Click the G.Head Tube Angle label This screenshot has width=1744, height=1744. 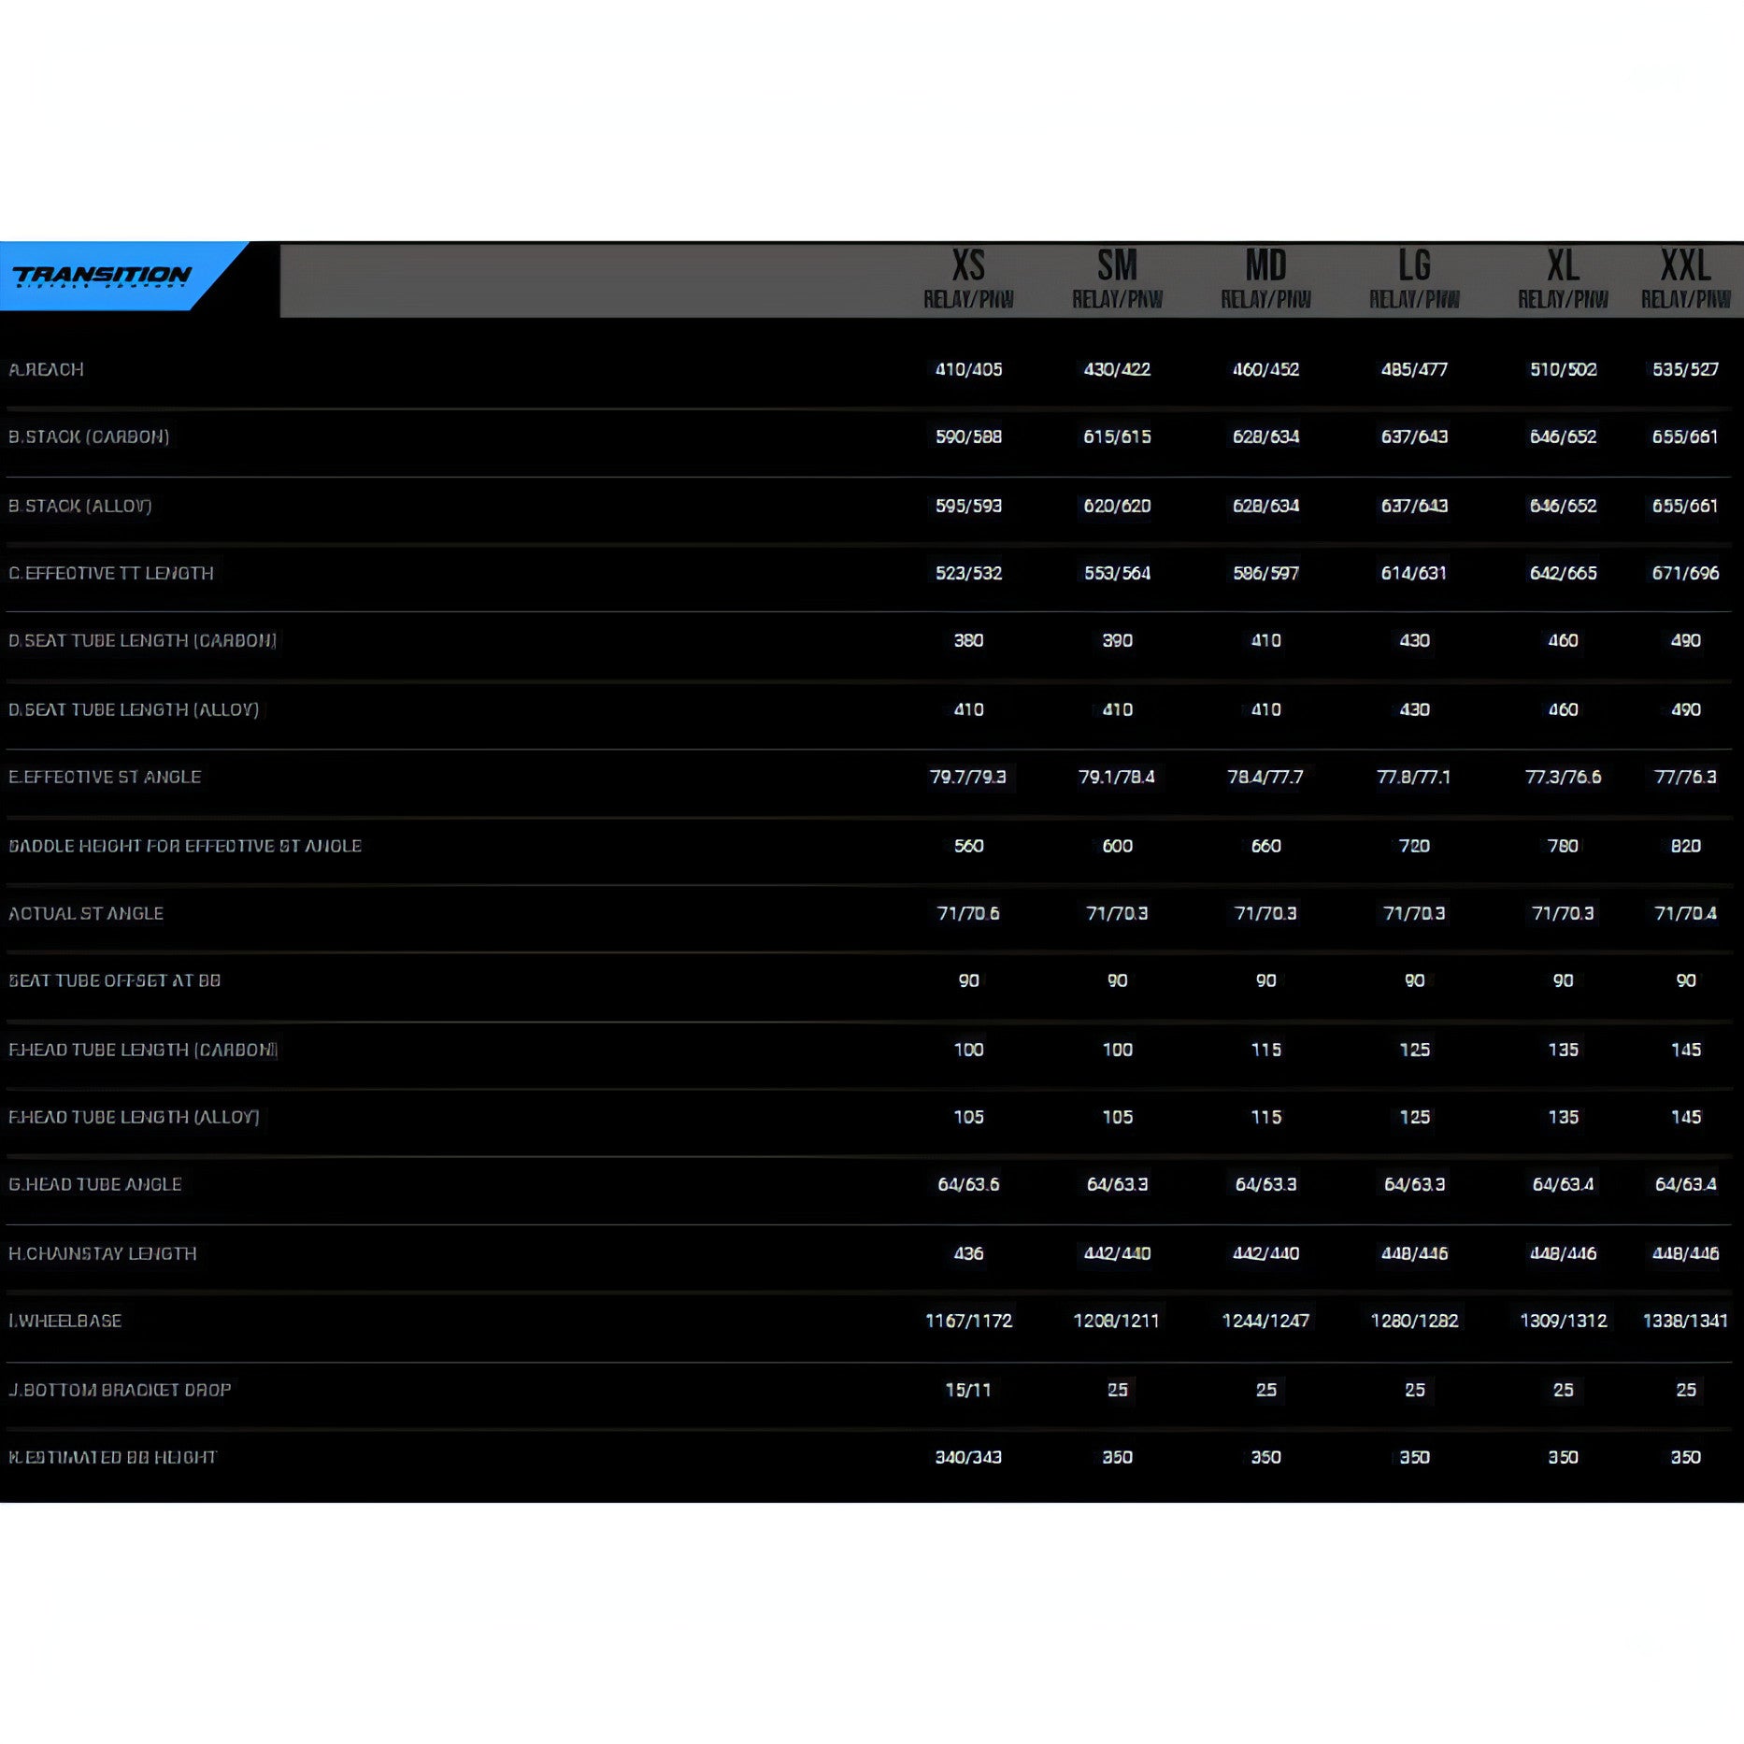click(95, 1184)
